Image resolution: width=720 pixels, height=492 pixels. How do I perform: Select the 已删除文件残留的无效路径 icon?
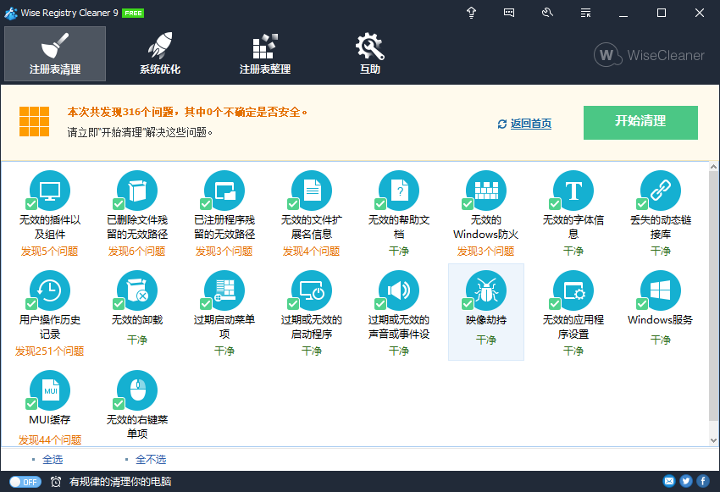137,191
